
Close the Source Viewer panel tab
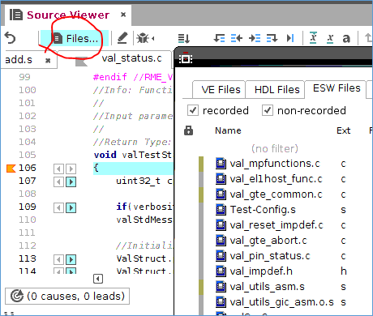(x=123, y=15)
